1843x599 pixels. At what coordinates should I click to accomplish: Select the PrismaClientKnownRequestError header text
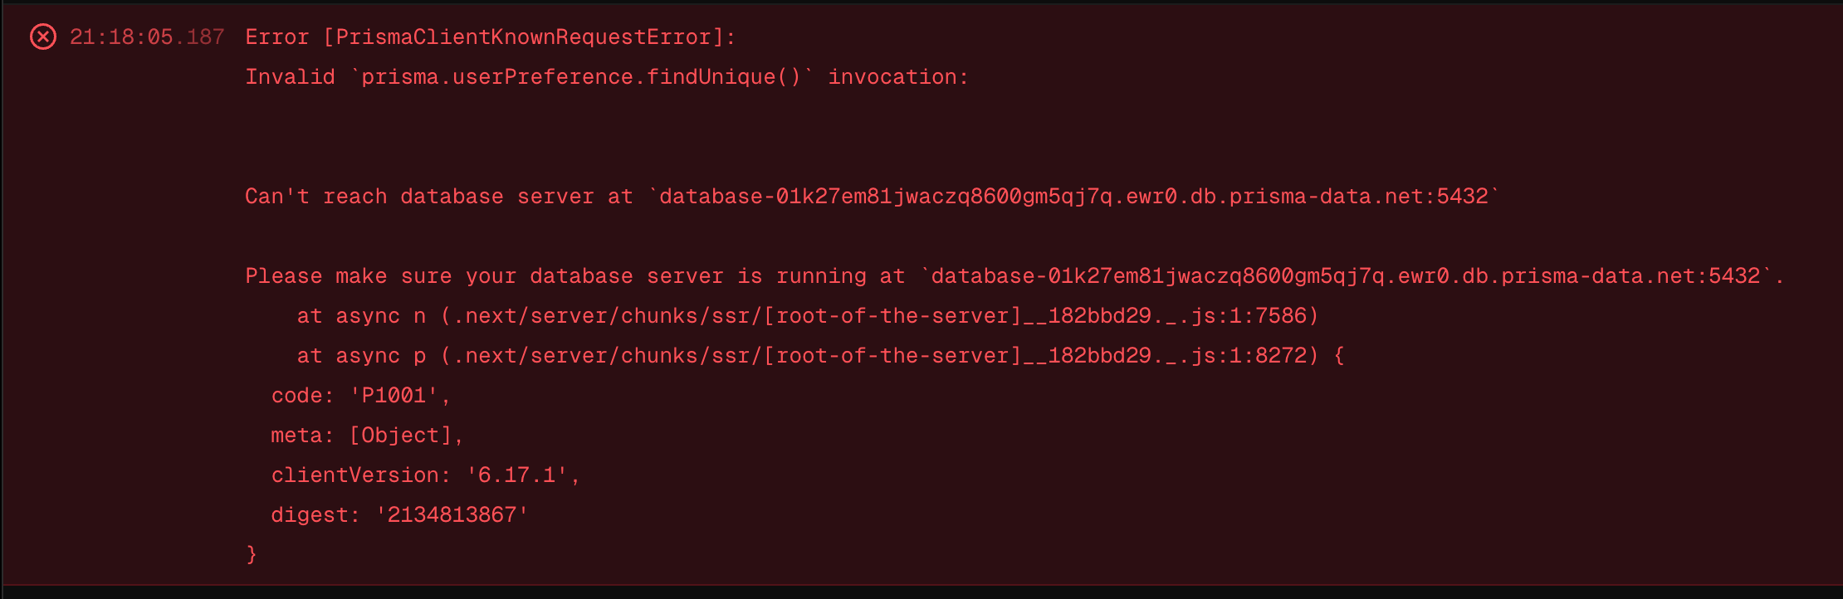[x=523, y=37]
